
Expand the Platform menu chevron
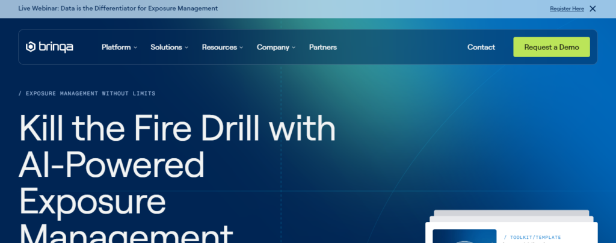pos(136,48)
